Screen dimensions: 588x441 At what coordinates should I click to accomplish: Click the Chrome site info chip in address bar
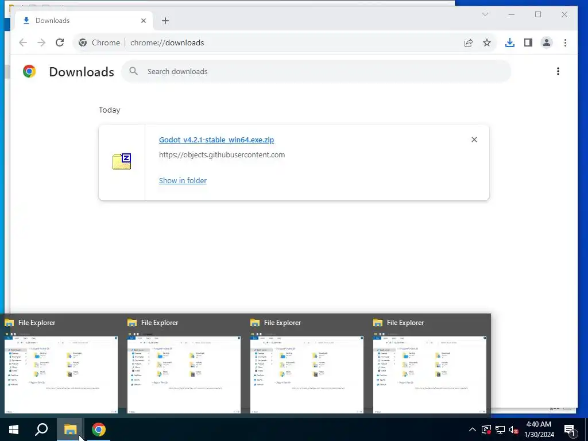tap(99, 42)
